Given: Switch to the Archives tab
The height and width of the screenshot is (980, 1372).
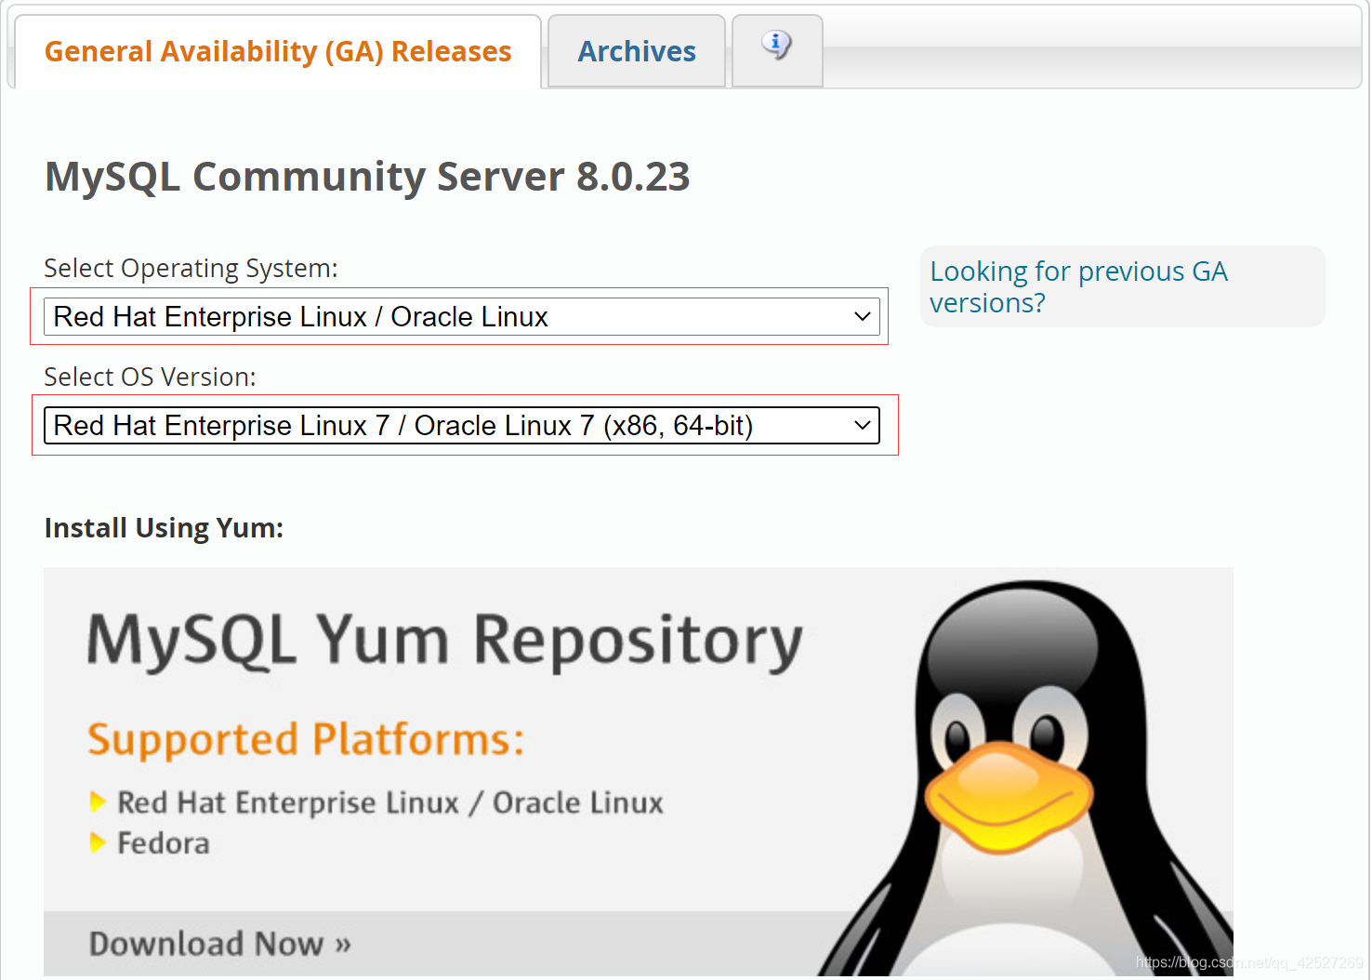Looking at the screenshot, I should pyautogui.click(x=637, y=51).
